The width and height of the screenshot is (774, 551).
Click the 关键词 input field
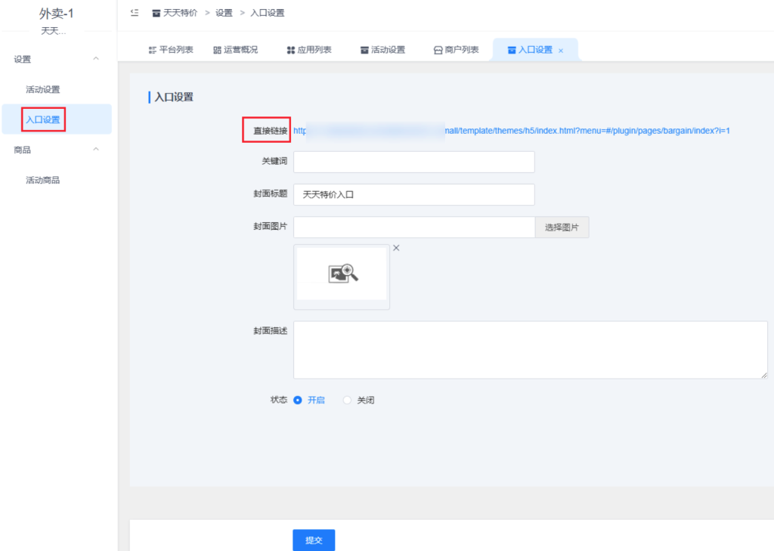pos(413,162)
